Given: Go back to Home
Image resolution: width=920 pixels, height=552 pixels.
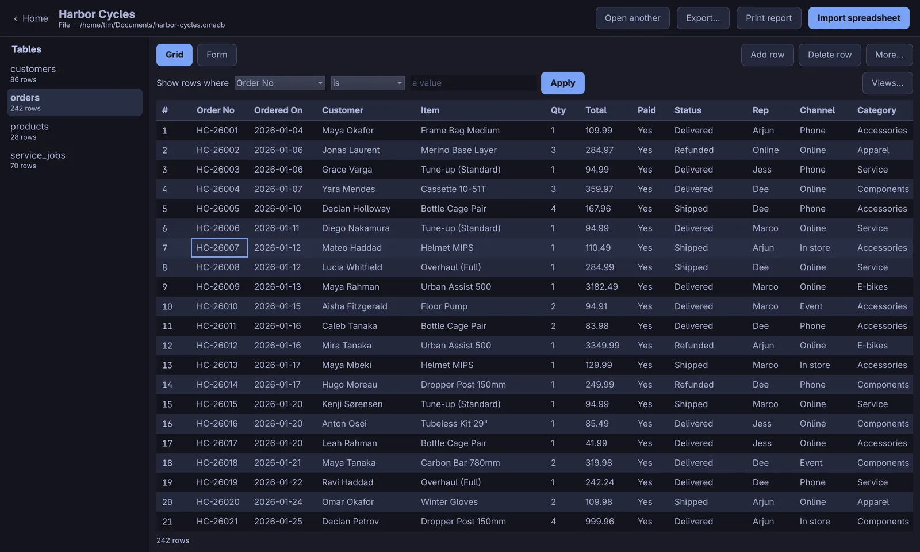Looking at the screenshot, I should coord(30,18).
